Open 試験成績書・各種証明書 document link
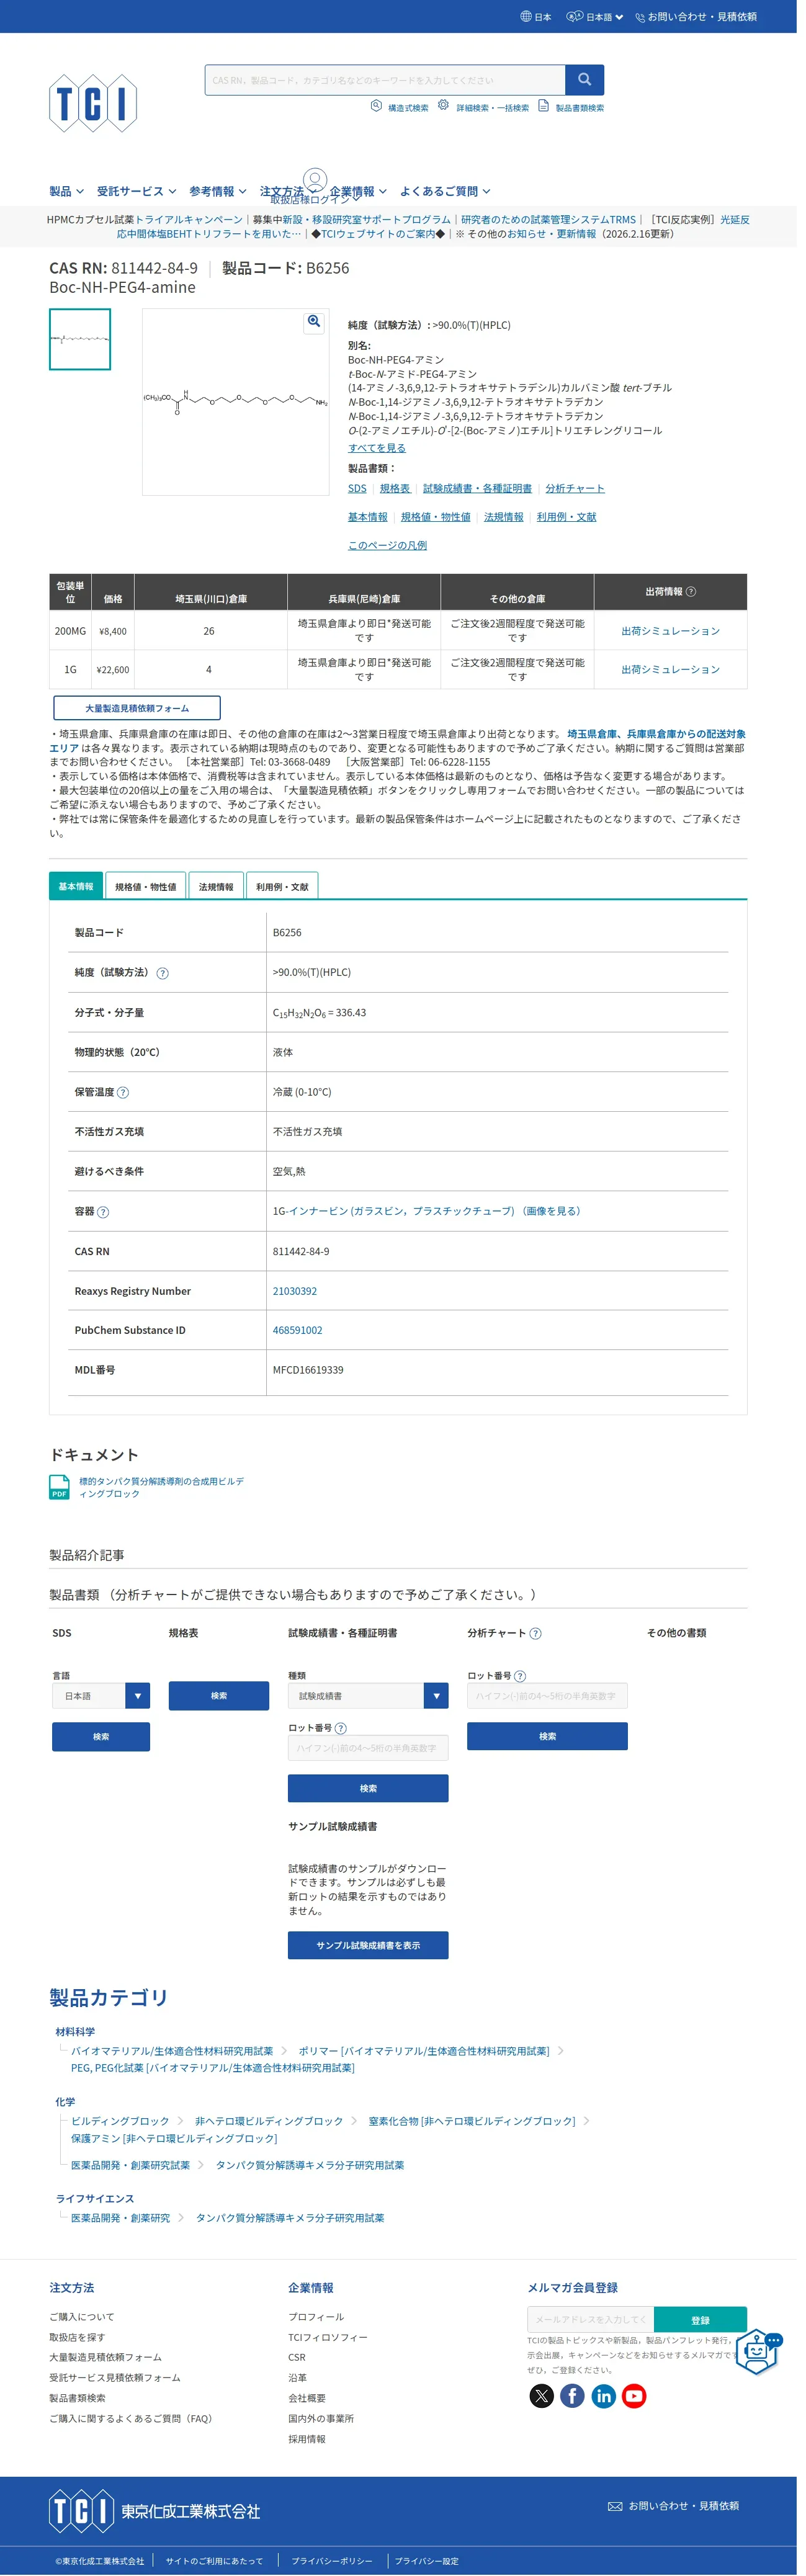This screenshot has width=806, height=2576. tap(482, 494)
